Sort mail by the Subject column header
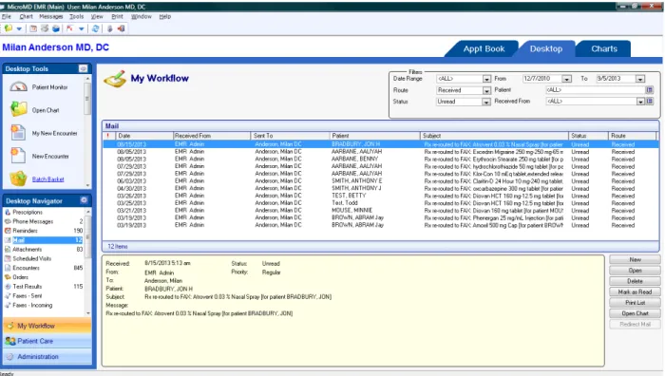 tap(494, 136)
